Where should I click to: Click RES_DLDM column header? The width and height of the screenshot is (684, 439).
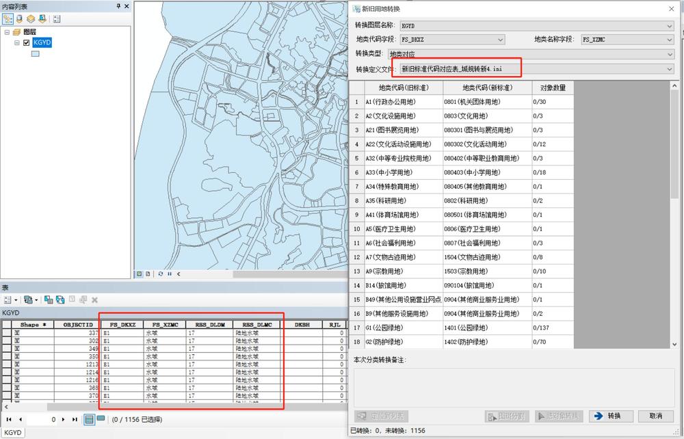tap(210, 325)
